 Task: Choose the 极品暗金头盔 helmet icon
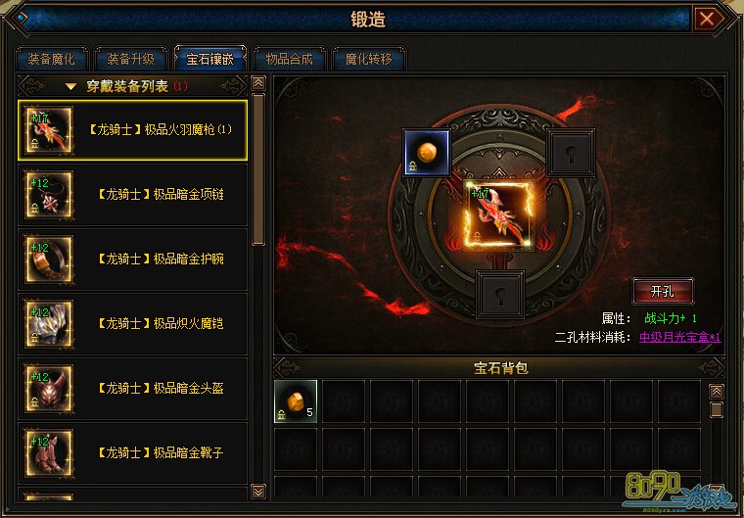click(x=49, y=389)
